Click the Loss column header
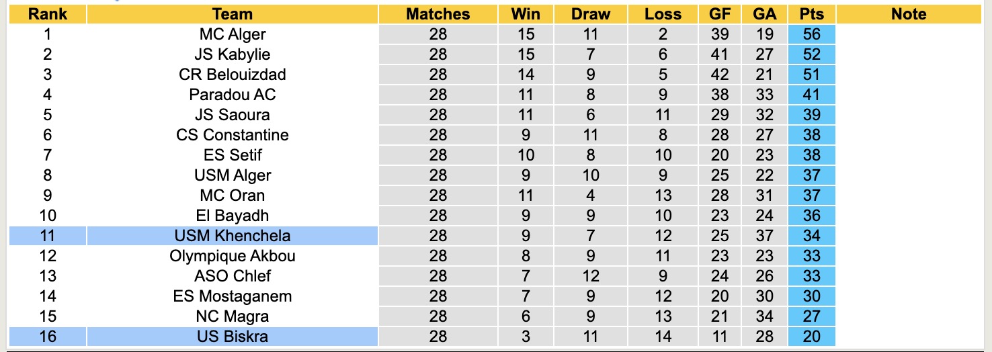 663,14
